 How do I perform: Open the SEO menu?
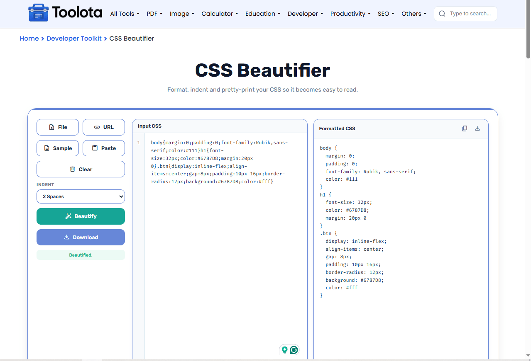click(x=386, y=14)
